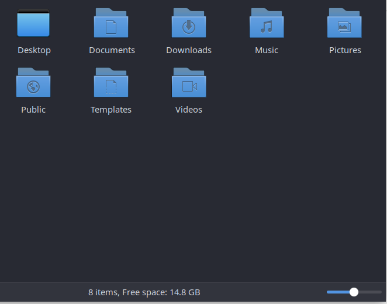Screen dimensions: 387x304
Task: Click the "Templates" name label
Action: [x=111, y=110]
